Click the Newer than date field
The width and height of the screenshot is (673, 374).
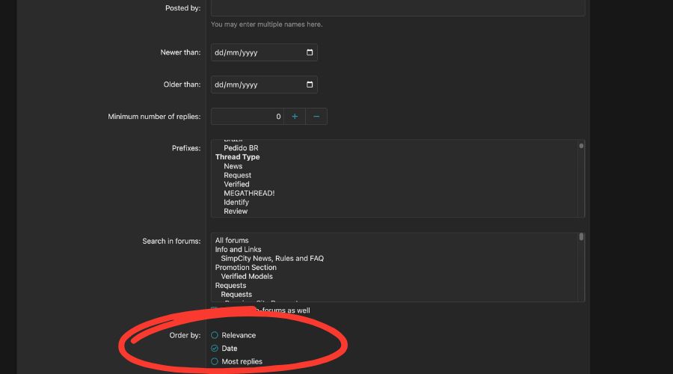point(254,52)
